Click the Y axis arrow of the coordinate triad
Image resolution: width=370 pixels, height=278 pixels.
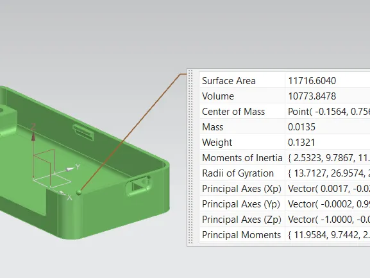pyautogui.click(x=70, y=169)
